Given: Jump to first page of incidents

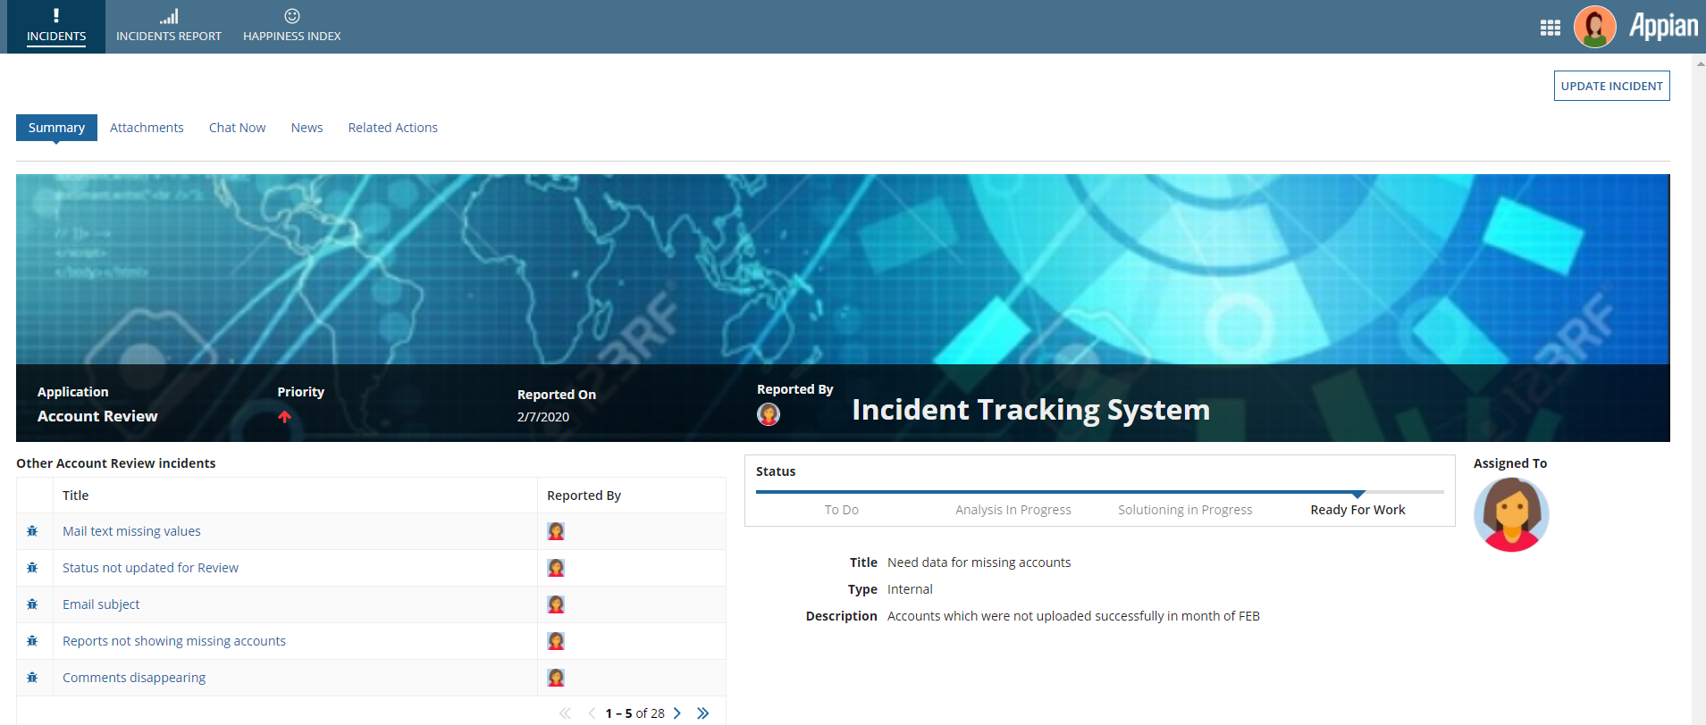Looking at the screenshot, I should click(565, 713).
